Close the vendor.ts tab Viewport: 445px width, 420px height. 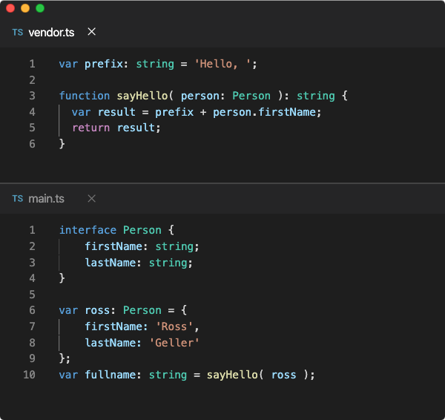91,32
